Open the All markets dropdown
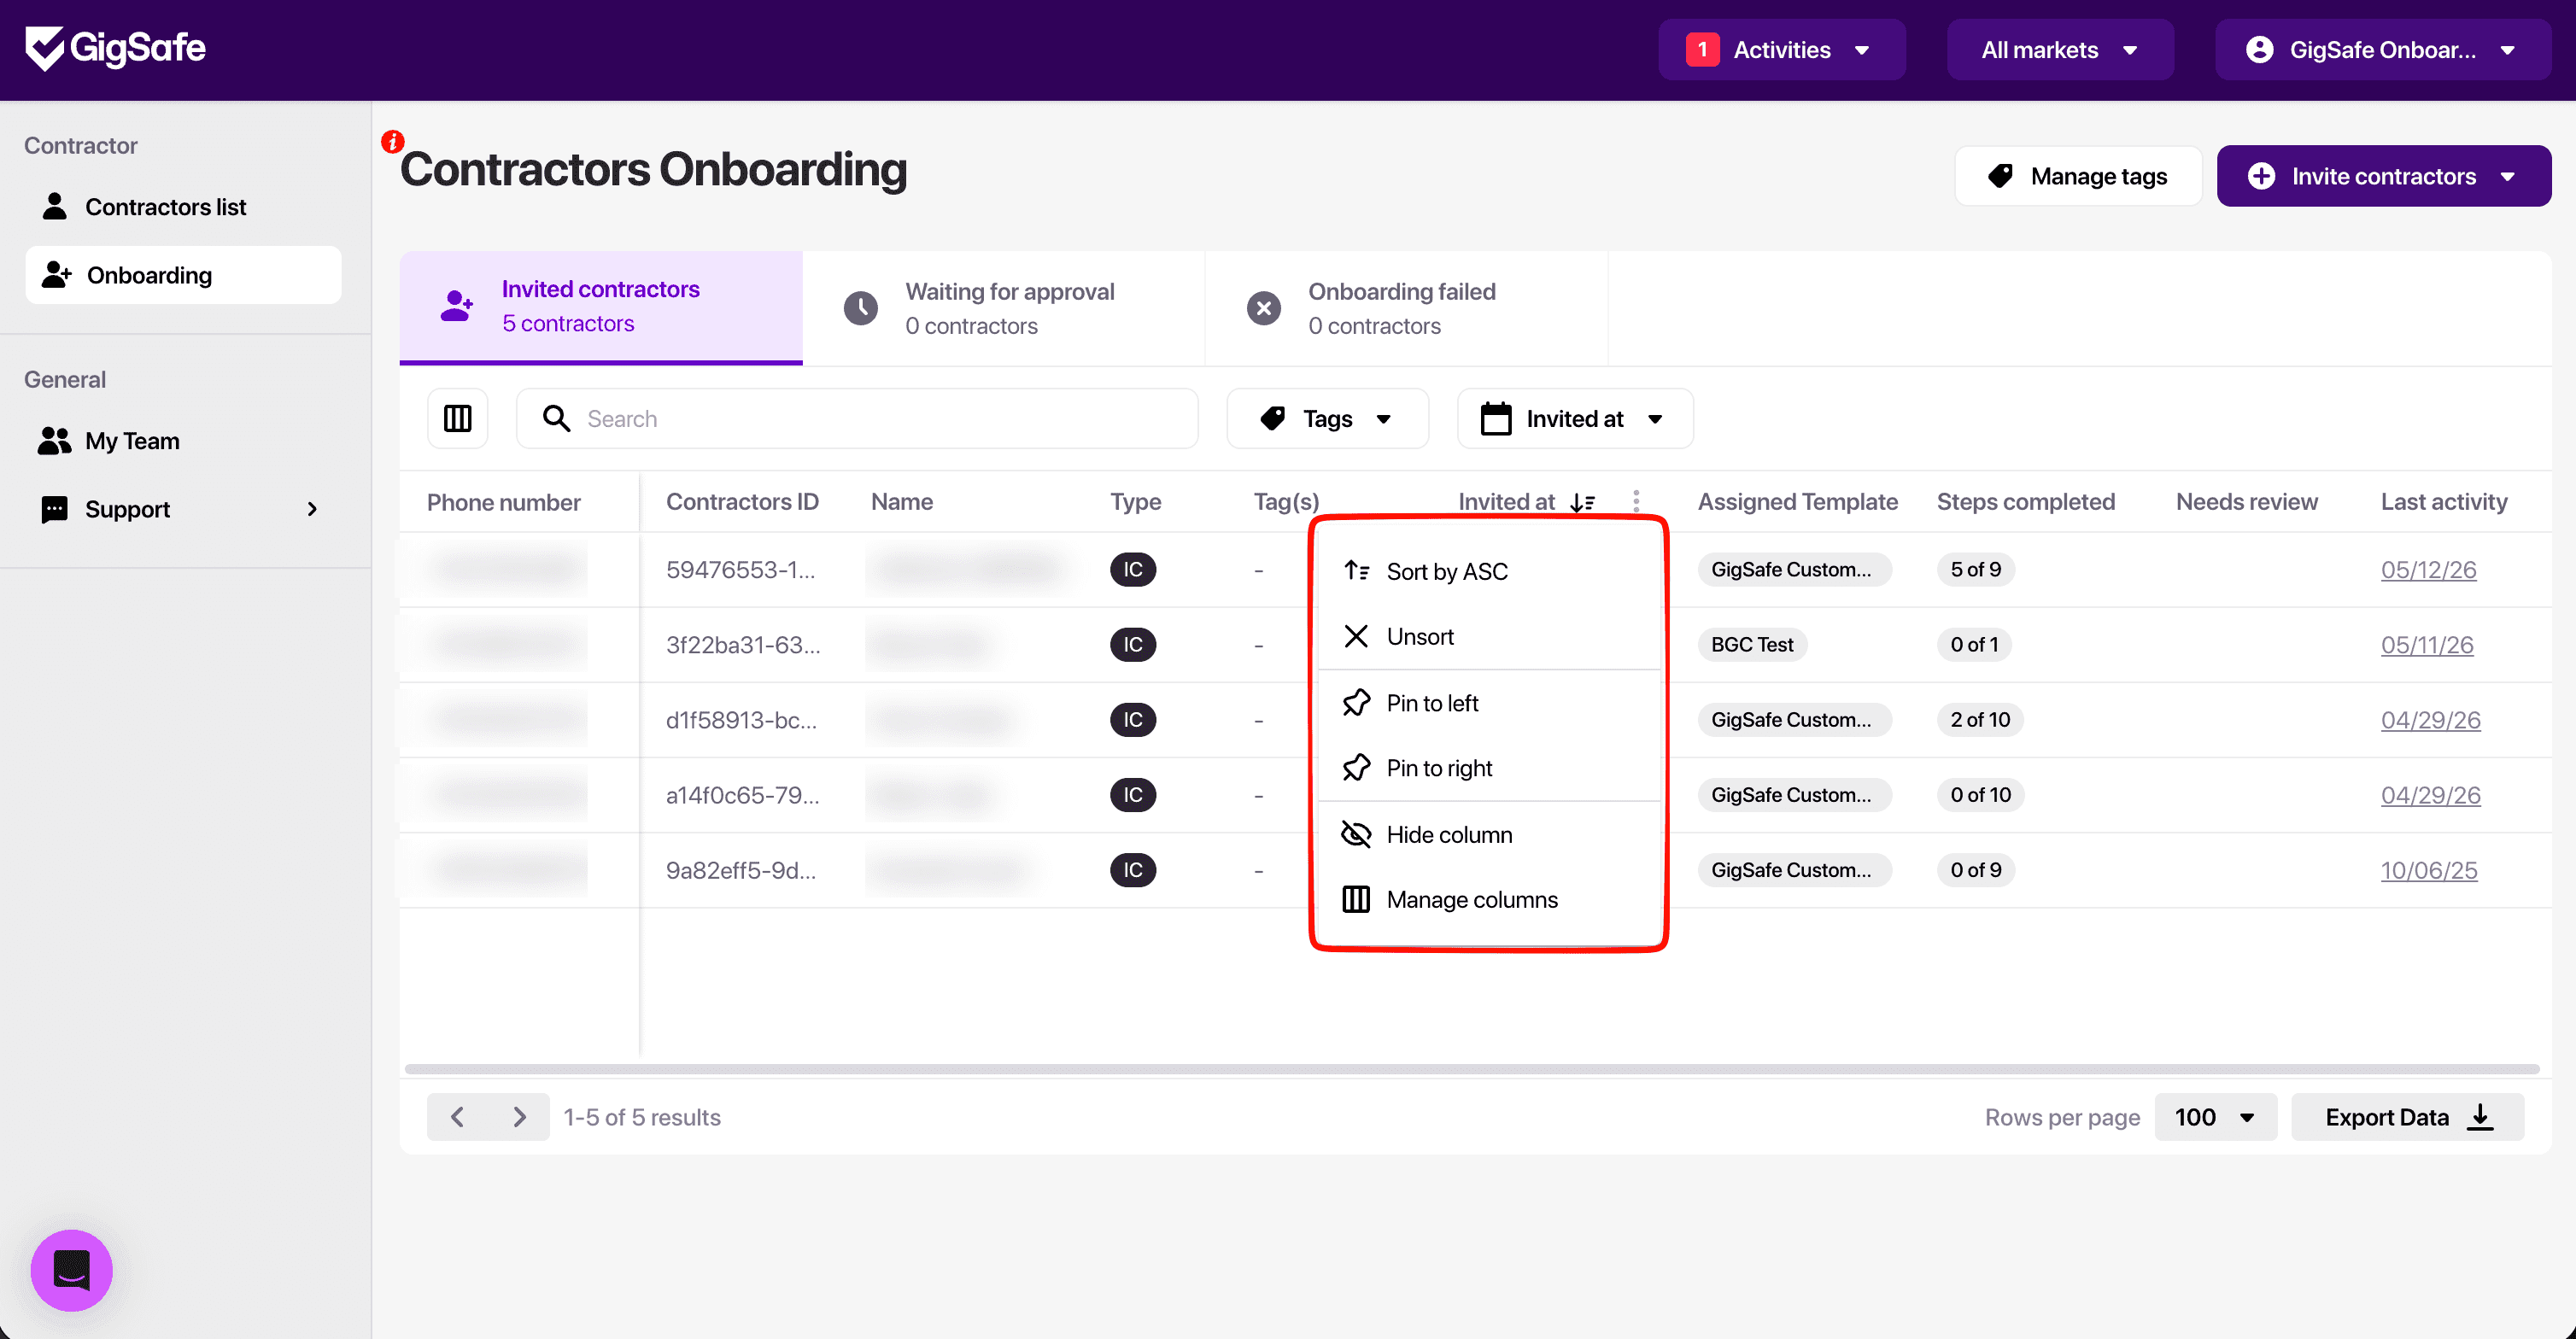Image resolution: width=2576 pixels, height=1339 pixels. 2060,50
